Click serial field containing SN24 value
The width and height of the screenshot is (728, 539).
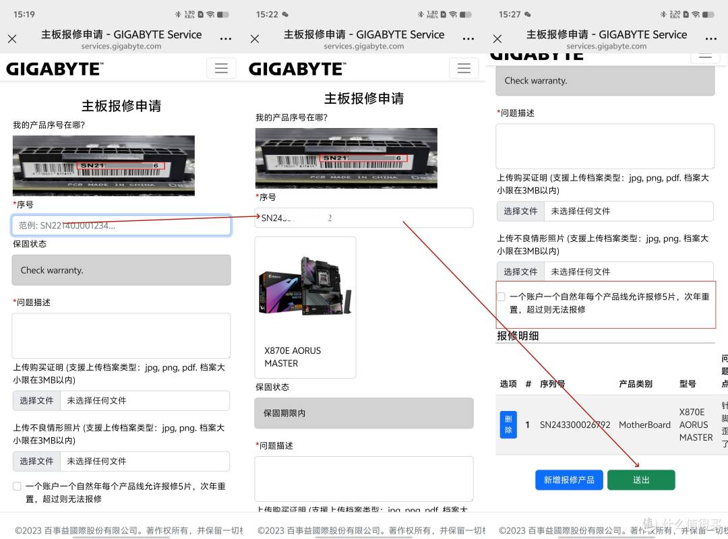click(364, 218)
